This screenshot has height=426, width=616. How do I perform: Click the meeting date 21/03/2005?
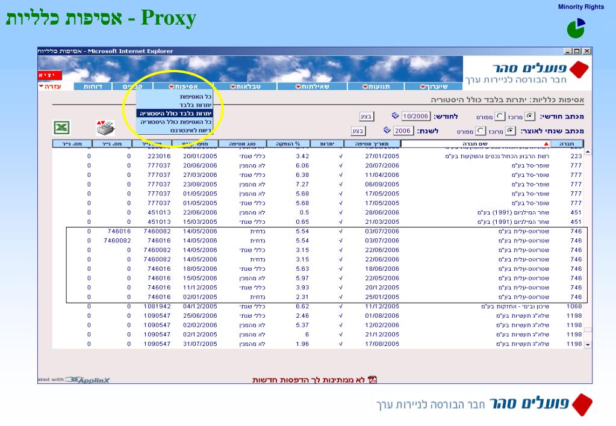pyautogui.click(x=382, y=222)
